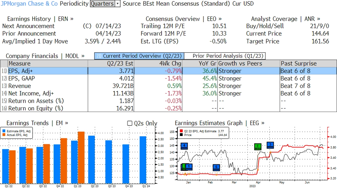The image size is (337, 189).
Task: Click the Past Surprise column header
Action: coord(308,64)
